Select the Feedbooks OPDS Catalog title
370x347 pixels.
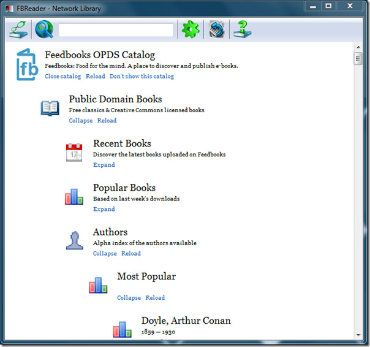pyautogui.click(x=100, y=55)
